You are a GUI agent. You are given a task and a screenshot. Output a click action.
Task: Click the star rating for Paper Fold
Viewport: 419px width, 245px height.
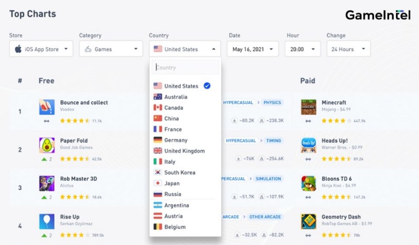coord(75,159)
